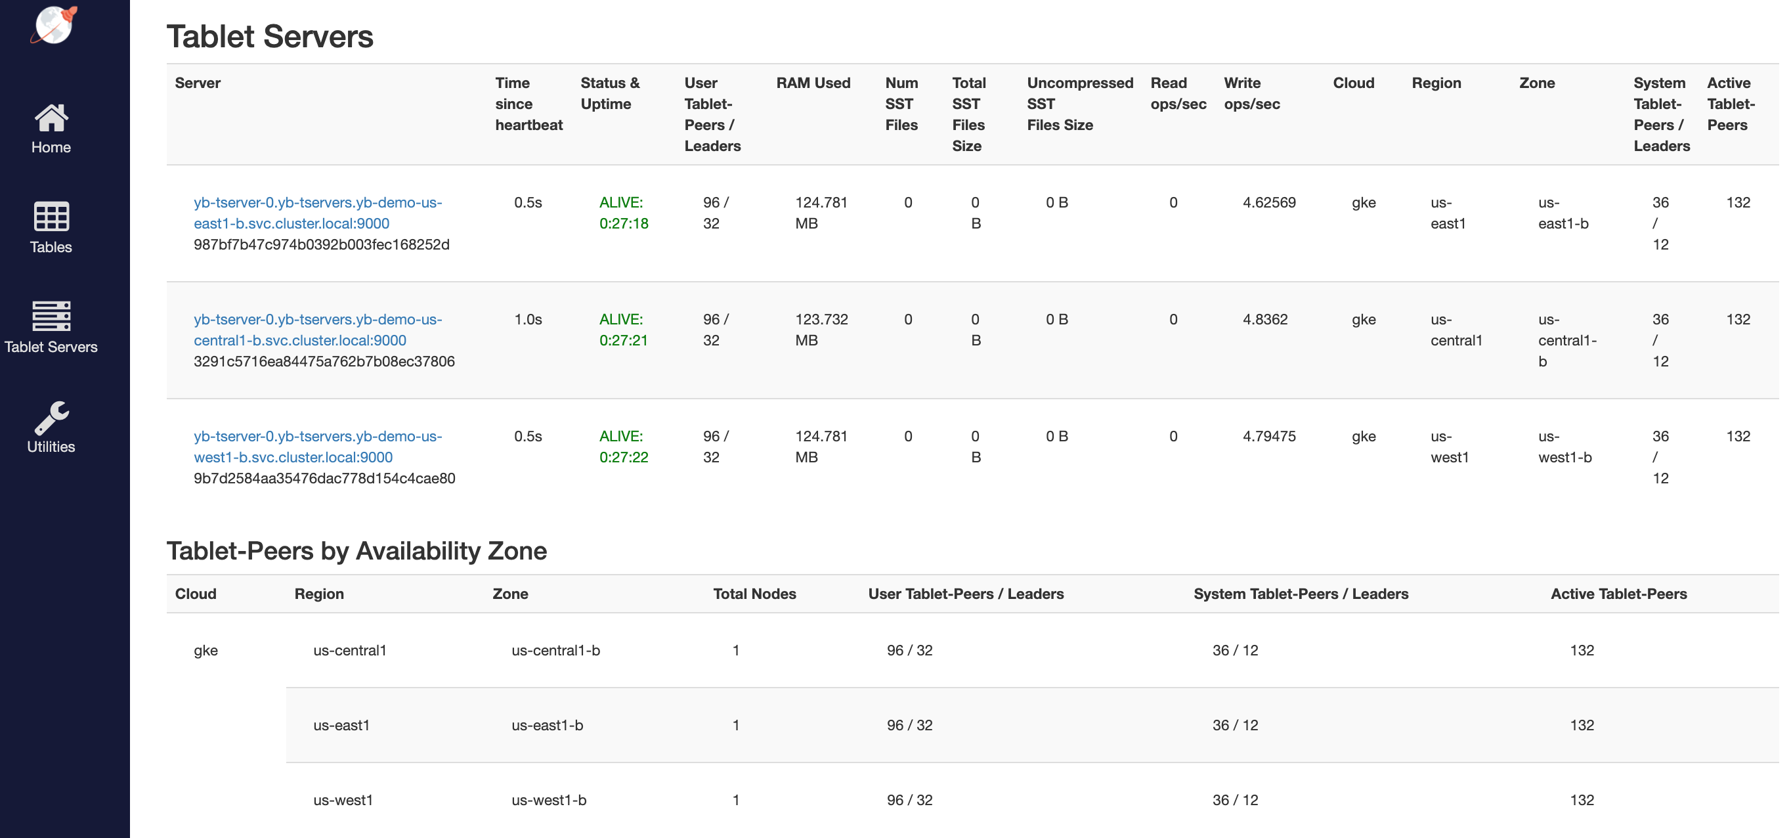
Task: Open the Home house icon
Action: (51, 118)
